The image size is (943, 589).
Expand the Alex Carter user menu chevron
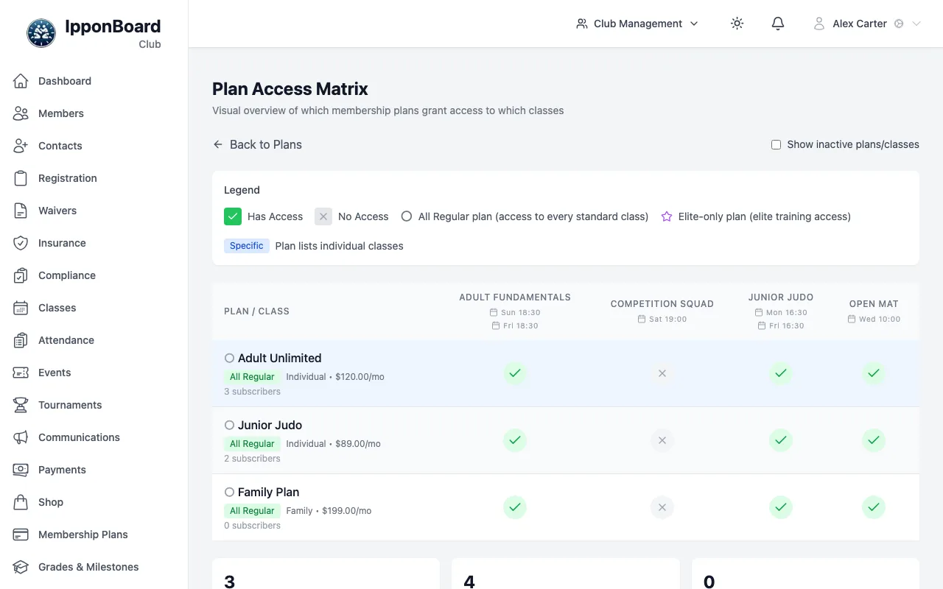pos(916,24)
